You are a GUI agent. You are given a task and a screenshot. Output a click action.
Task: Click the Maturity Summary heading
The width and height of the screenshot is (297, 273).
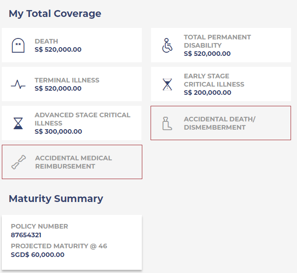[56, 199]
